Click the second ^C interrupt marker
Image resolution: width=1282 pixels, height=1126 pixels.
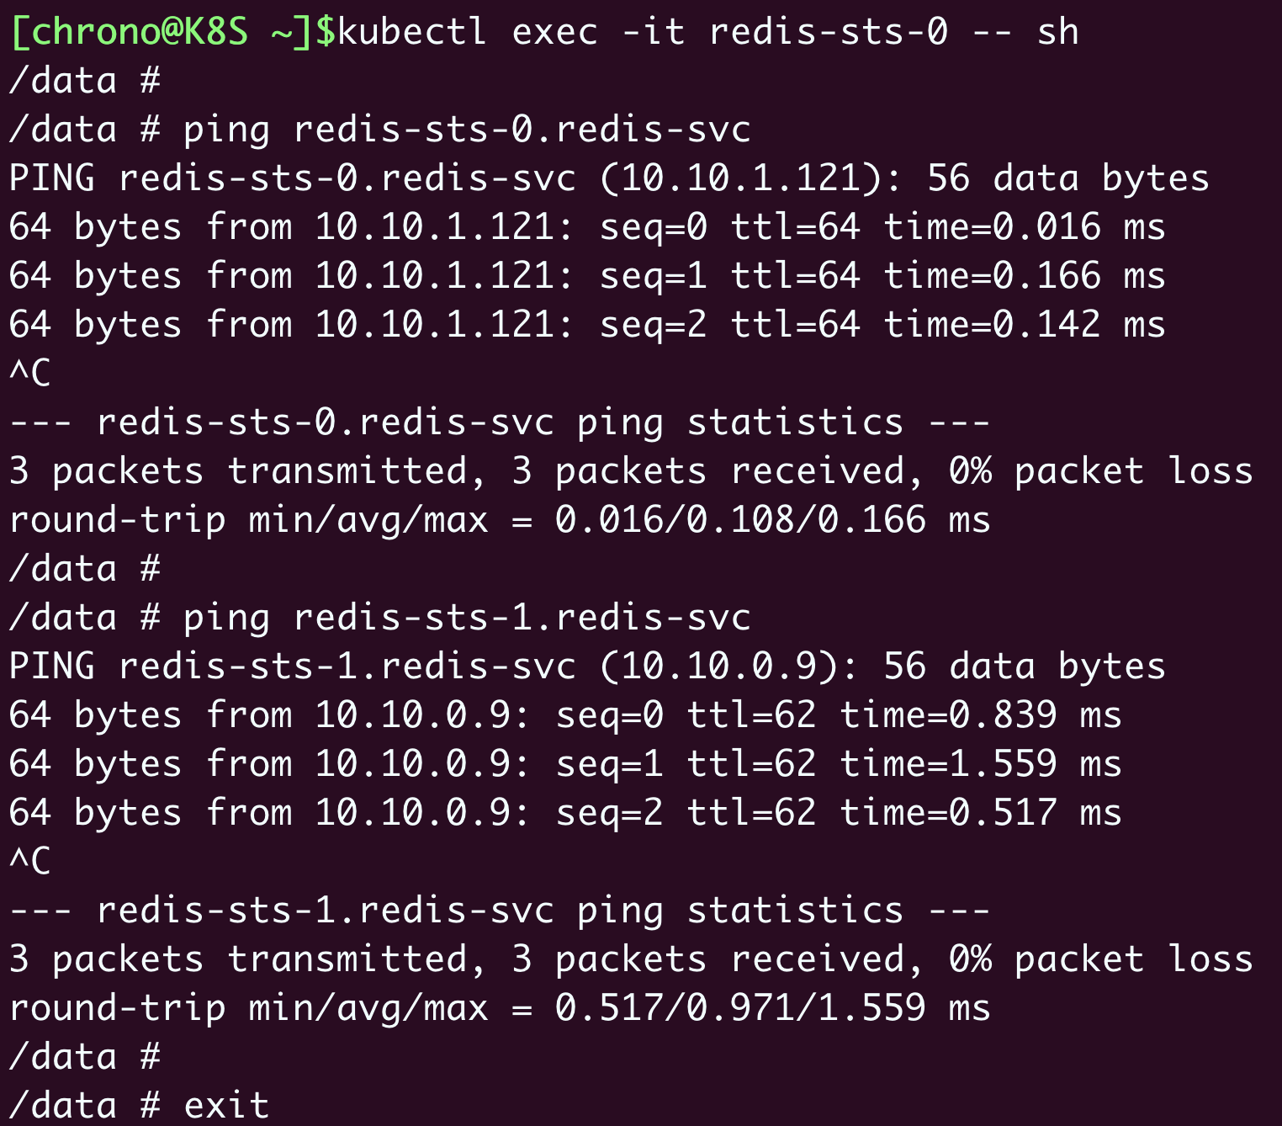(30, 861)
